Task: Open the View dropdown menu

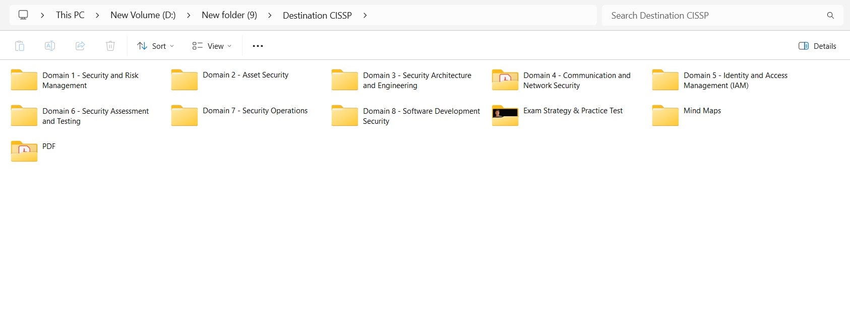Action: click(212, 46)
